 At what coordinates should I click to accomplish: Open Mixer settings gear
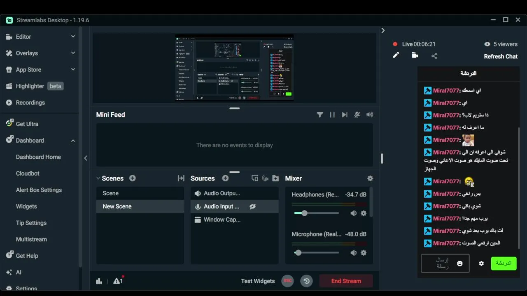pos(370,178)
